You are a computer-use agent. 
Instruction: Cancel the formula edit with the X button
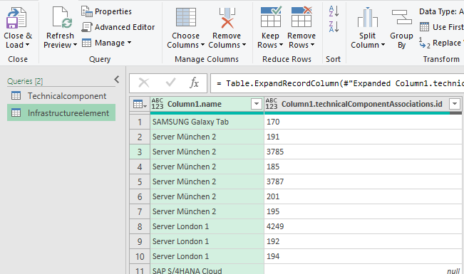(144, 83)
